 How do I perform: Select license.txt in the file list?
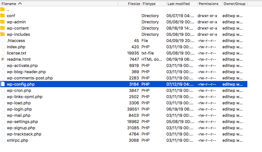[17, 53]
